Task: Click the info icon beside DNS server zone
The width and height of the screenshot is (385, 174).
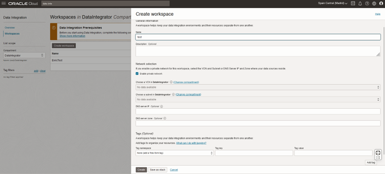Action: pyautogui.click(x=165, y=118)
